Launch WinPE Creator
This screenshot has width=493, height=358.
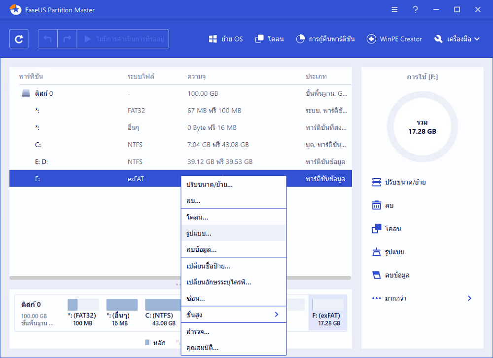point(394,39)
